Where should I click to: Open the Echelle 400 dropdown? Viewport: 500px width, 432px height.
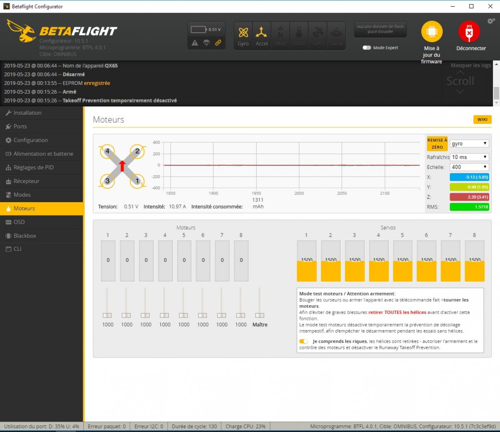point(469,167)
